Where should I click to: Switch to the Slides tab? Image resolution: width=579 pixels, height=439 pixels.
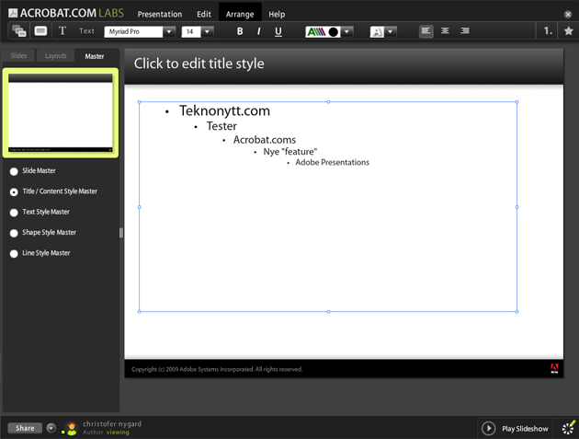(18, 55)
